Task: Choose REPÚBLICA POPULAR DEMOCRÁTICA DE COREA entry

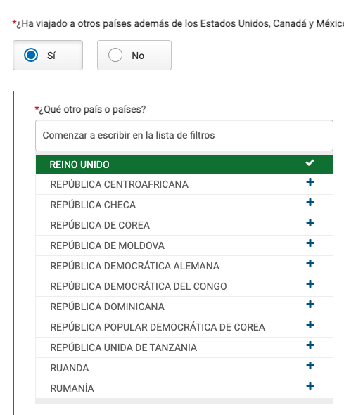Action: click(x=184, y=327)
